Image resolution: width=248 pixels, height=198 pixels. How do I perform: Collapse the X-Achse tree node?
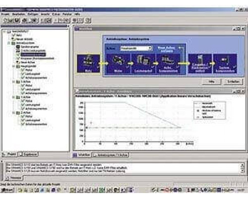pos(14,82)
